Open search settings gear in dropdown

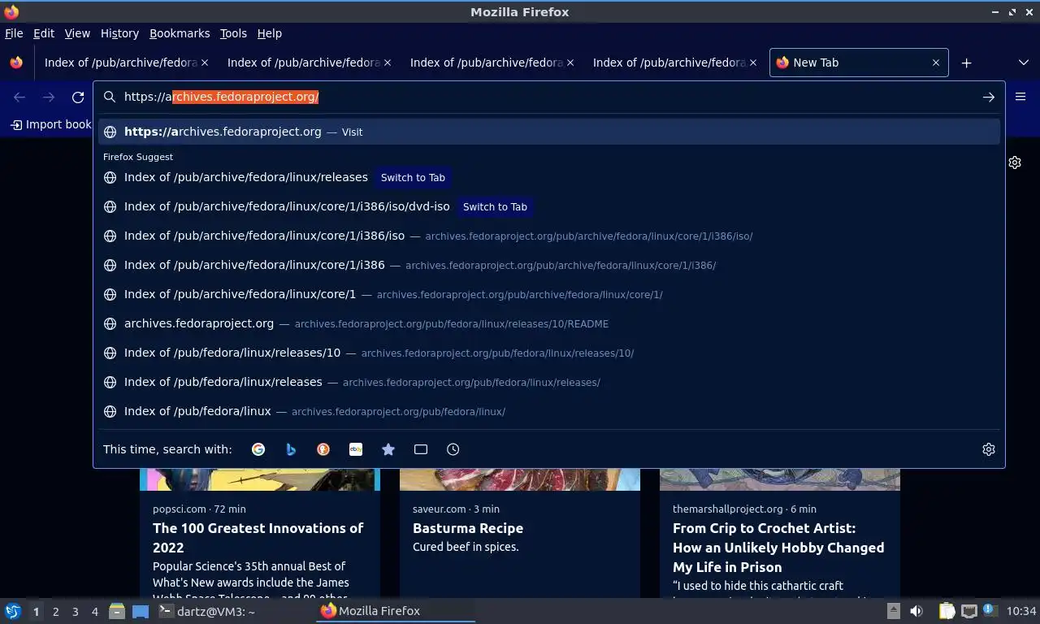(989, 449)
